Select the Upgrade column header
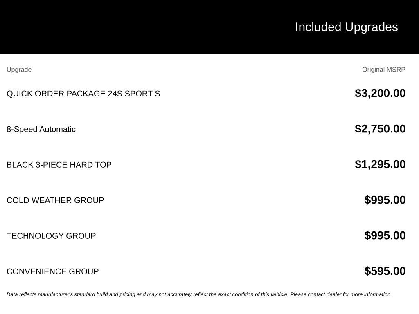The height and width of the screenshot is (314, 419). point(19,70)
